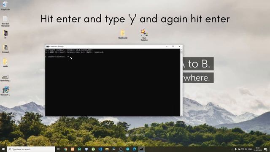The height and width of the screenshot is (152, 270).
Task: Open the blue cube app on the taskbar
Action: tap(86, 149)
